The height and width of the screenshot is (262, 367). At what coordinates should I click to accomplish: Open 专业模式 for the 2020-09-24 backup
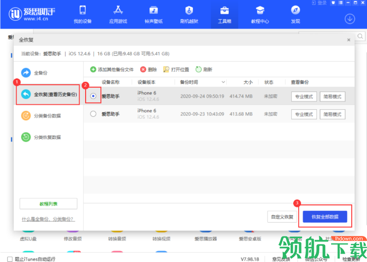coord(304,97)
